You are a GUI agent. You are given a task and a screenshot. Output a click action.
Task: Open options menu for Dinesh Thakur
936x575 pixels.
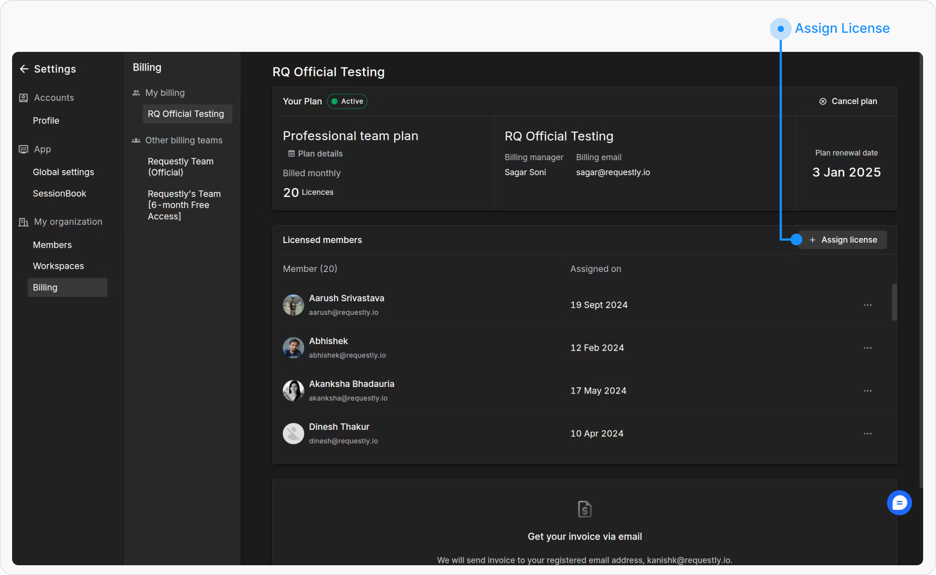tap(867, 434)
